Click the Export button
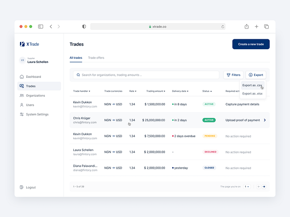The width and height of the screenshot is (290, 217). [x=256, y=75]
